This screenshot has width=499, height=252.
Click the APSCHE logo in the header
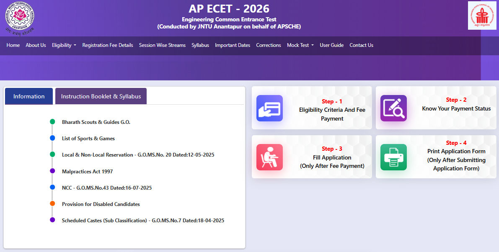(x=482, y=15)
